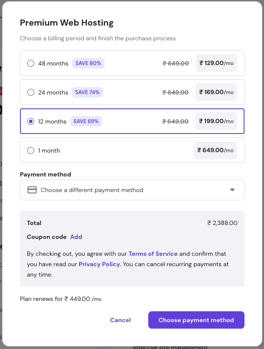The image size is (264, 349).
Task: Open the payment method dropdown
Action: [132, 190]
